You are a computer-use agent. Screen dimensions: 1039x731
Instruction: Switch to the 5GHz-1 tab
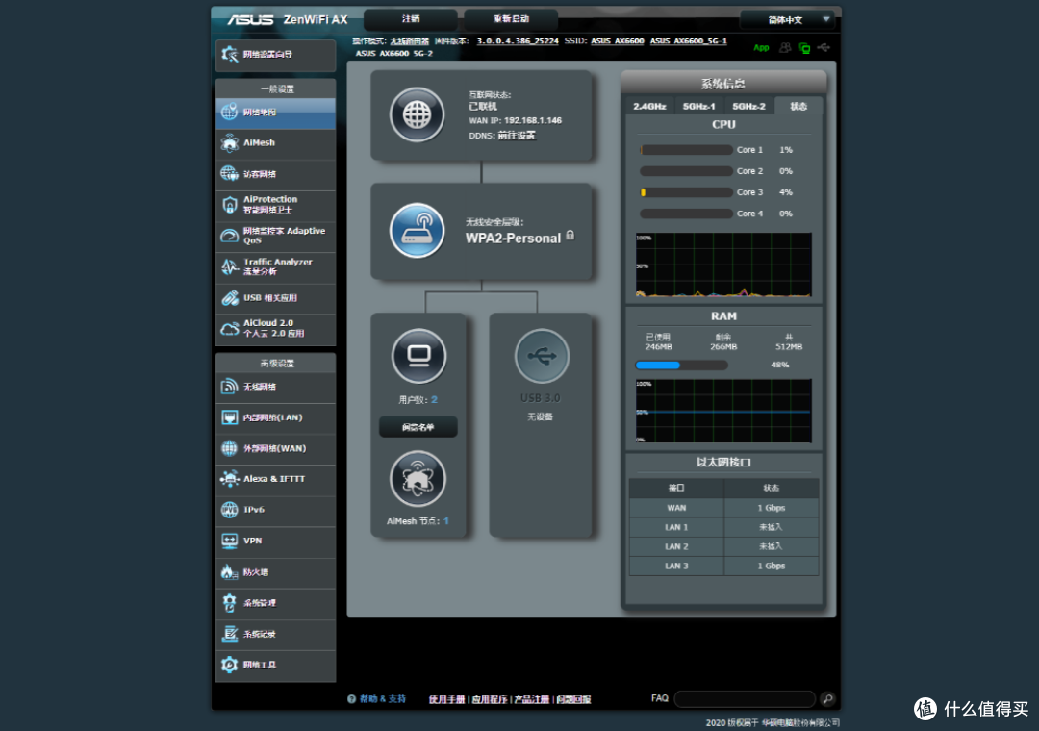[699, 106]
